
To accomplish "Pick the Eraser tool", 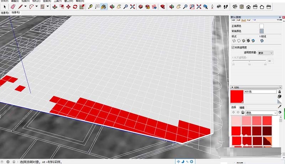I will [13, 7].
